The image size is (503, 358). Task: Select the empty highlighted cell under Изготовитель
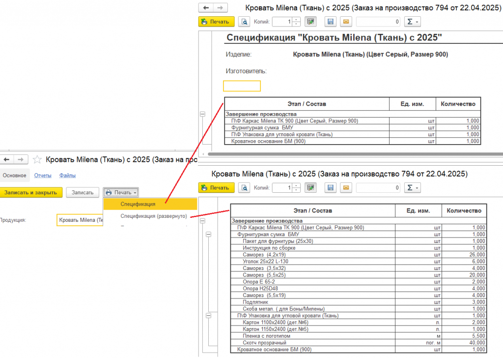[242, 86]
